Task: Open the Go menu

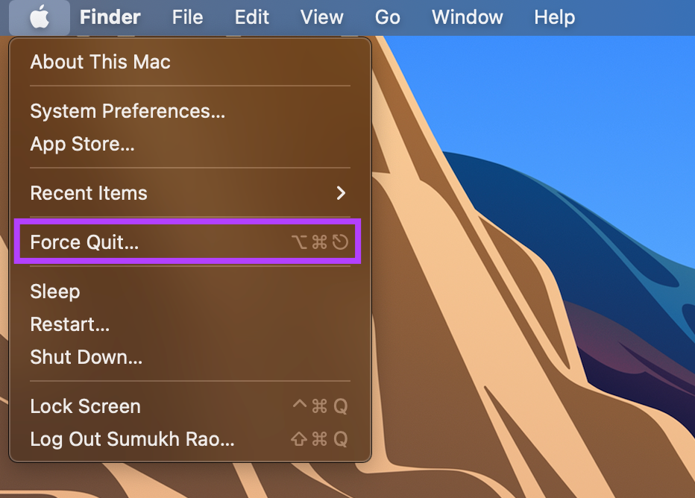Action: (x=387, y=18)
